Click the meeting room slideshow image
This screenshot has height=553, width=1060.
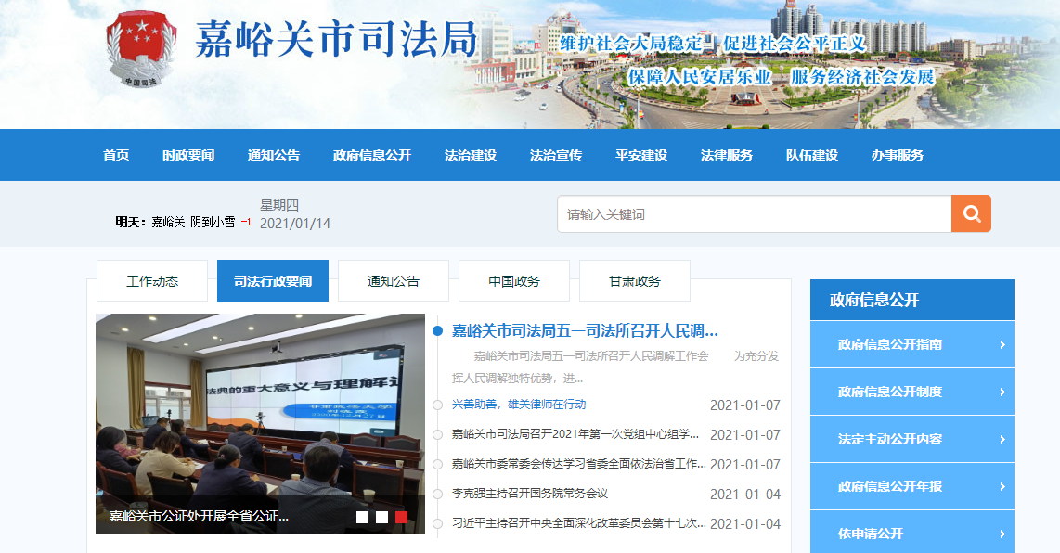260,408
